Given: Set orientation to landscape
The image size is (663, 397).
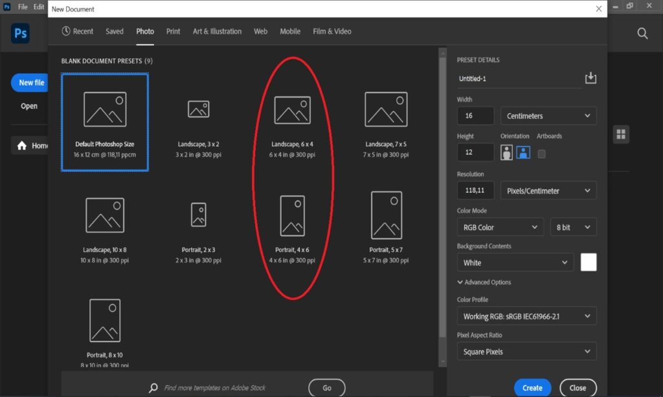Looking at the screenshot, I should tap(523, 153).
